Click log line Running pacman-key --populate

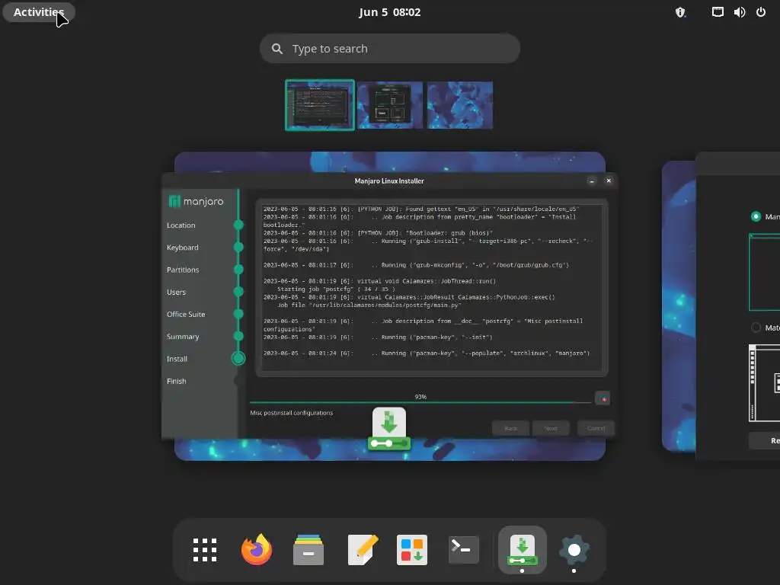pyautogui.click(x=427, y=353)
